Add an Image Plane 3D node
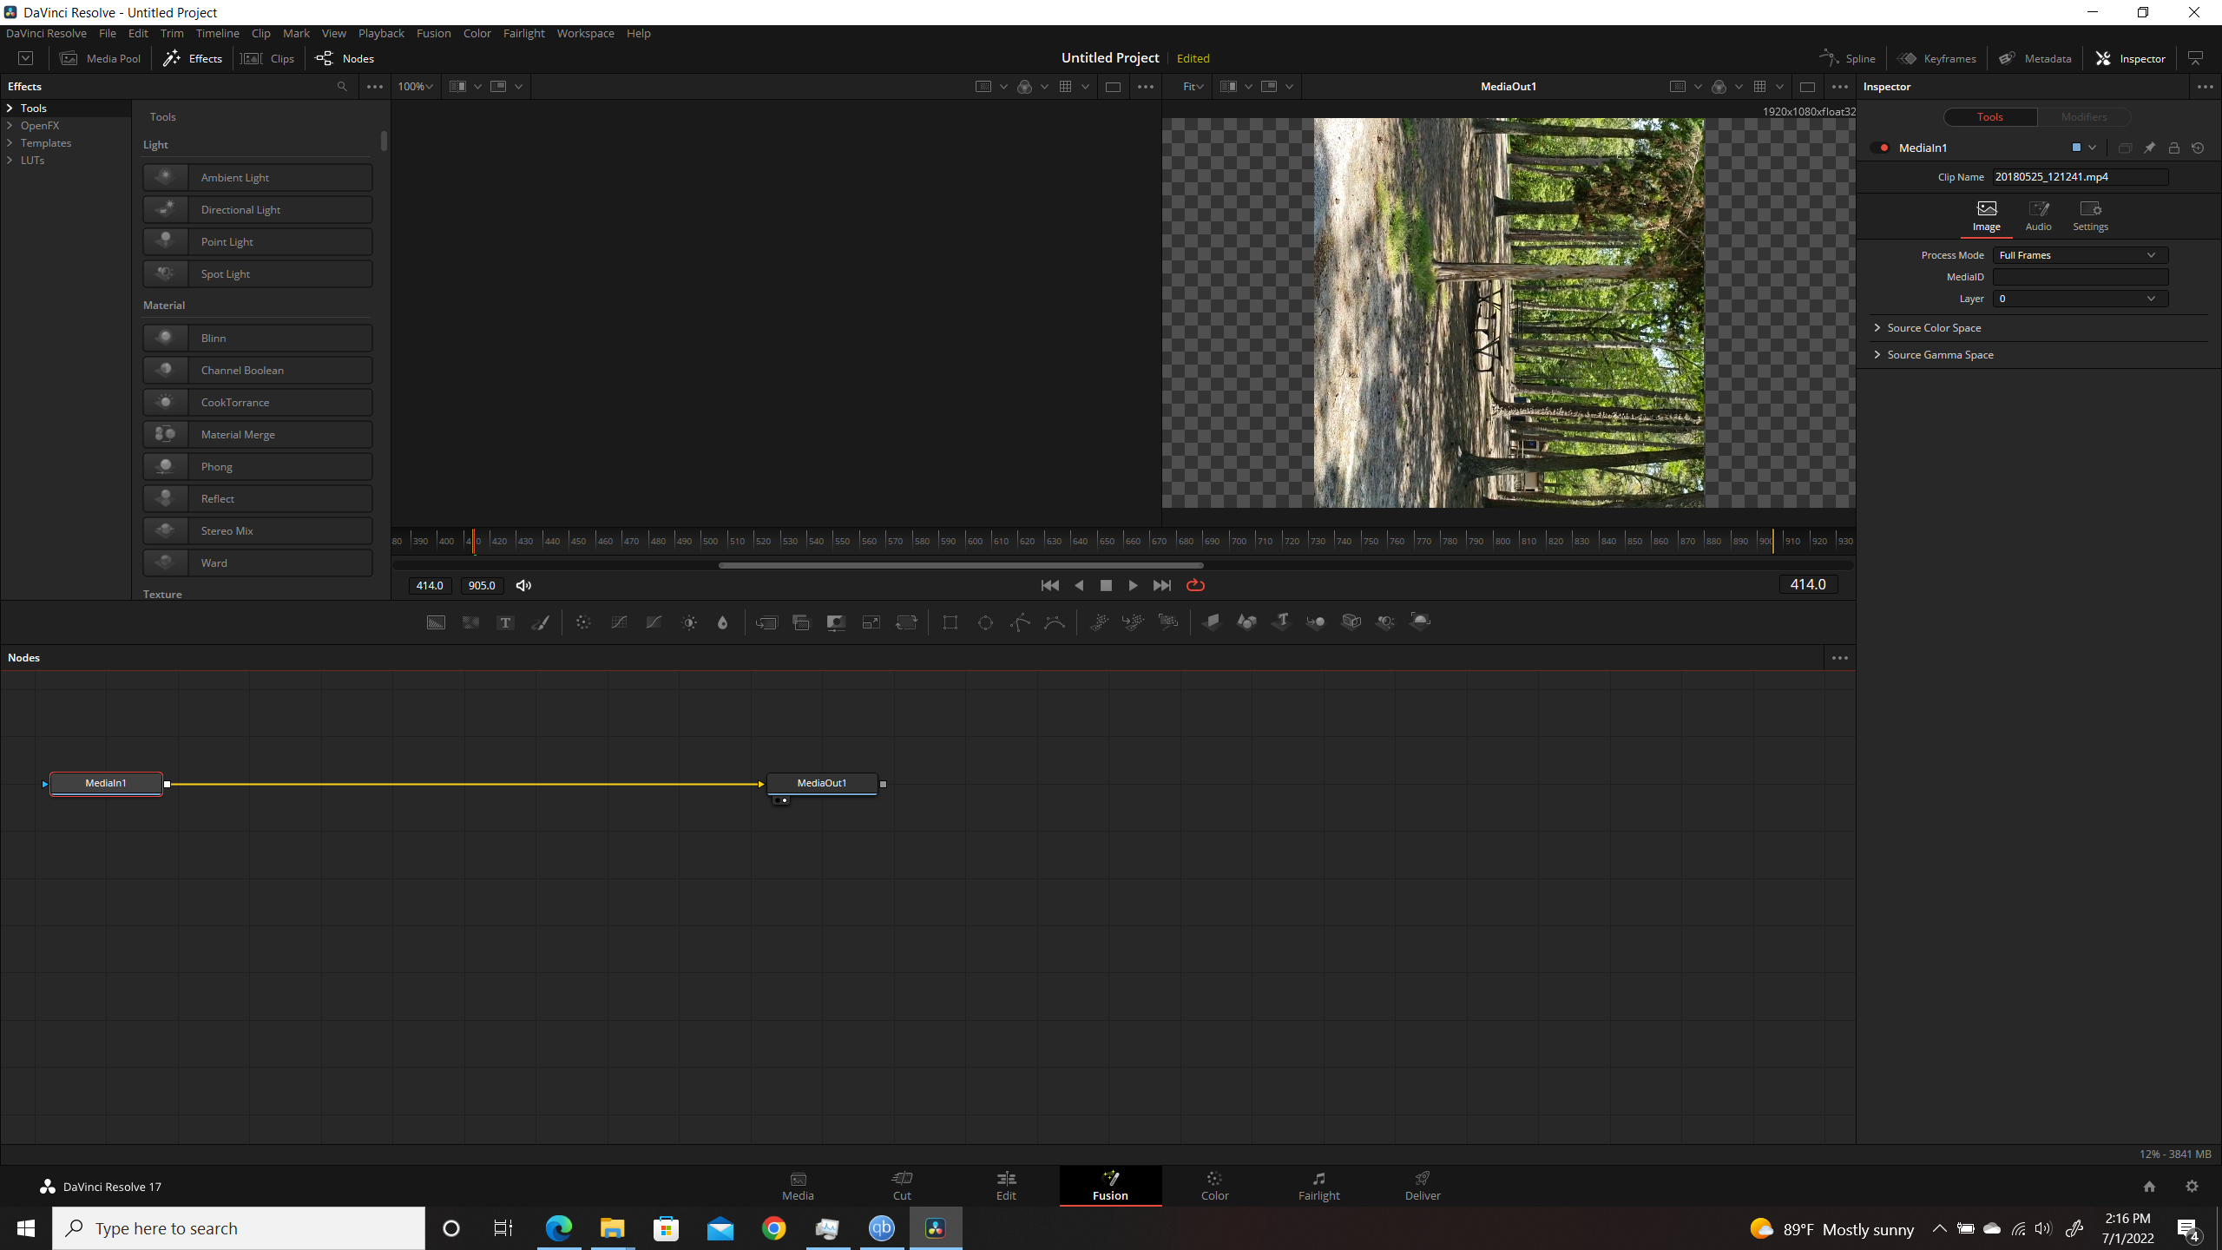The height and width of the screenshot is (1250, 2222). coord(1212,622)
